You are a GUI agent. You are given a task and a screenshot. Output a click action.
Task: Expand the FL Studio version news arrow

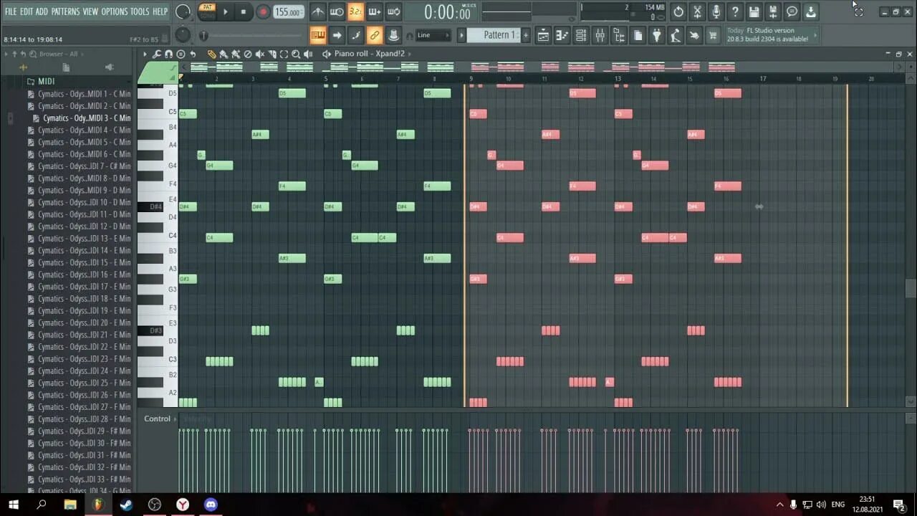pos(815,35)
